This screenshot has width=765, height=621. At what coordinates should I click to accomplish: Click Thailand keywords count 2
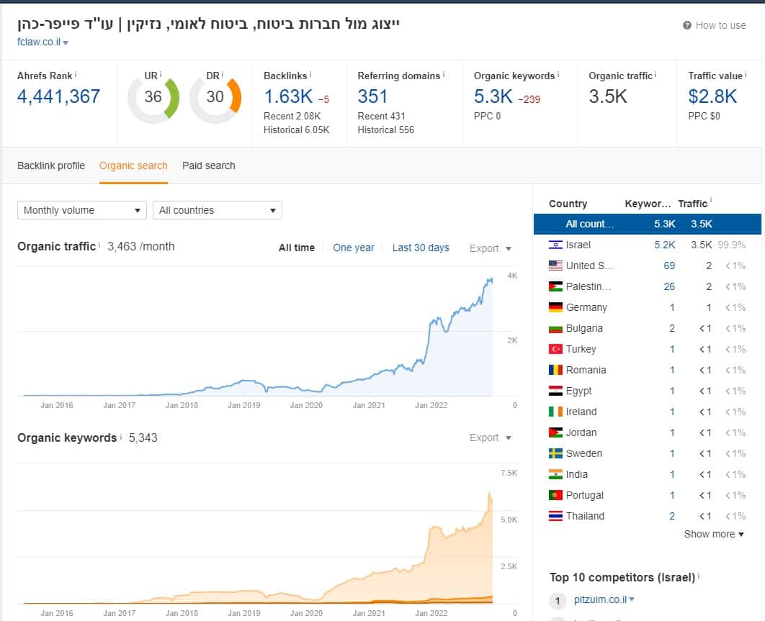(x=672, y=516)
